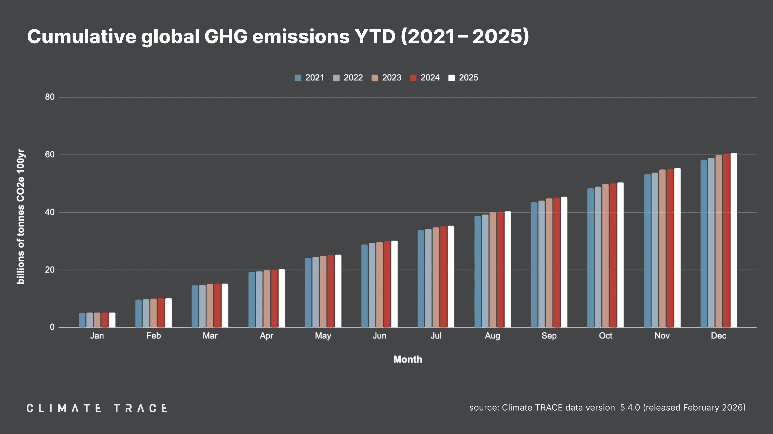This screenshot has width=773, height=434.
Task: Click the gray 2022 bar for Sep
Action: pyautogui.click(x=541, y=264)
